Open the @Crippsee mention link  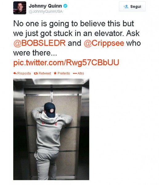point(104,43)
